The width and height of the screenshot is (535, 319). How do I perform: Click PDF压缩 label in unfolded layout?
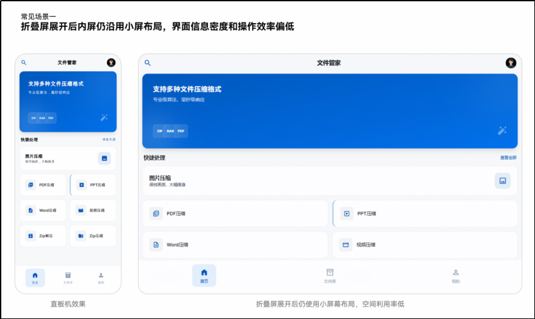[x=176, y=214]
